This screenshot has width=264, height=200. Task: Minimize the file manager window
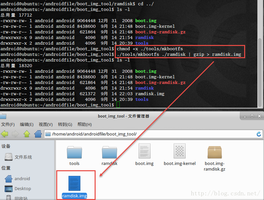(x=245, y=116)
